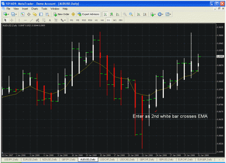
Task: Switch to EURGBP,Daily chart tab
Action: (x=205, y=159)
